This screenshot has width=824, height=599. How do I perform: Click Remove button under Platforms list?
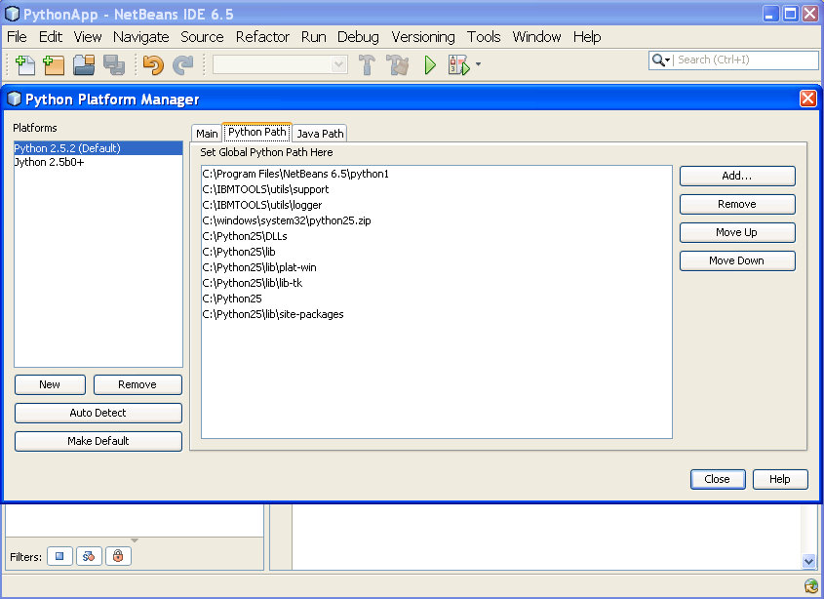[137, 384]
